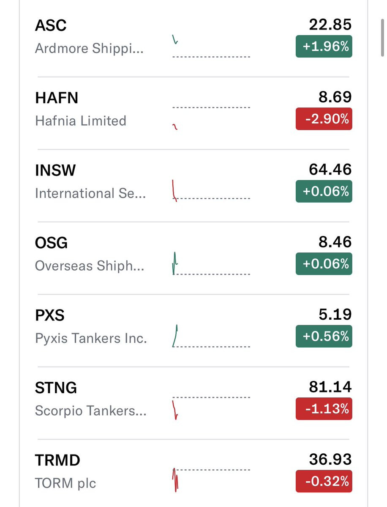Viewport: 387px width, 507px height.
Task: View the Overseas Shipholding sparkline chart
Action: [211, 263]
